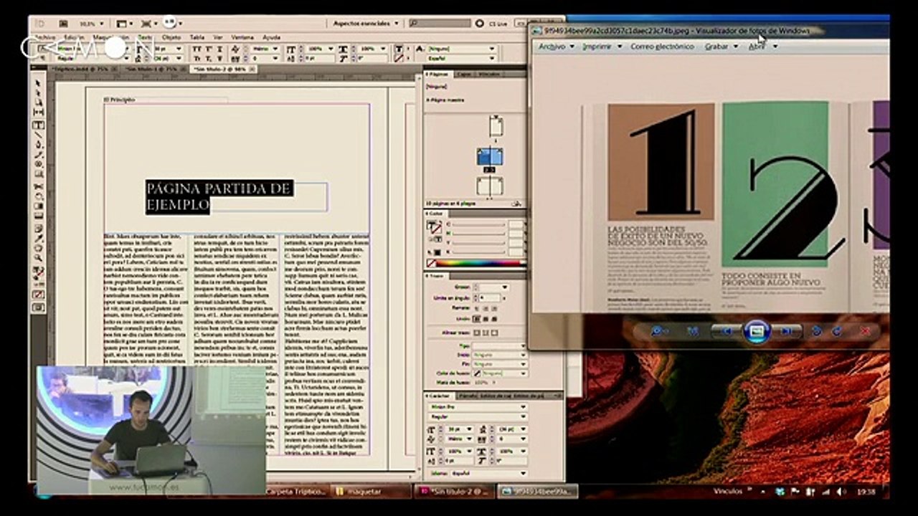
Task: Delete the photo with the red X
Action: pyautogui.click(x=866, y=331)
